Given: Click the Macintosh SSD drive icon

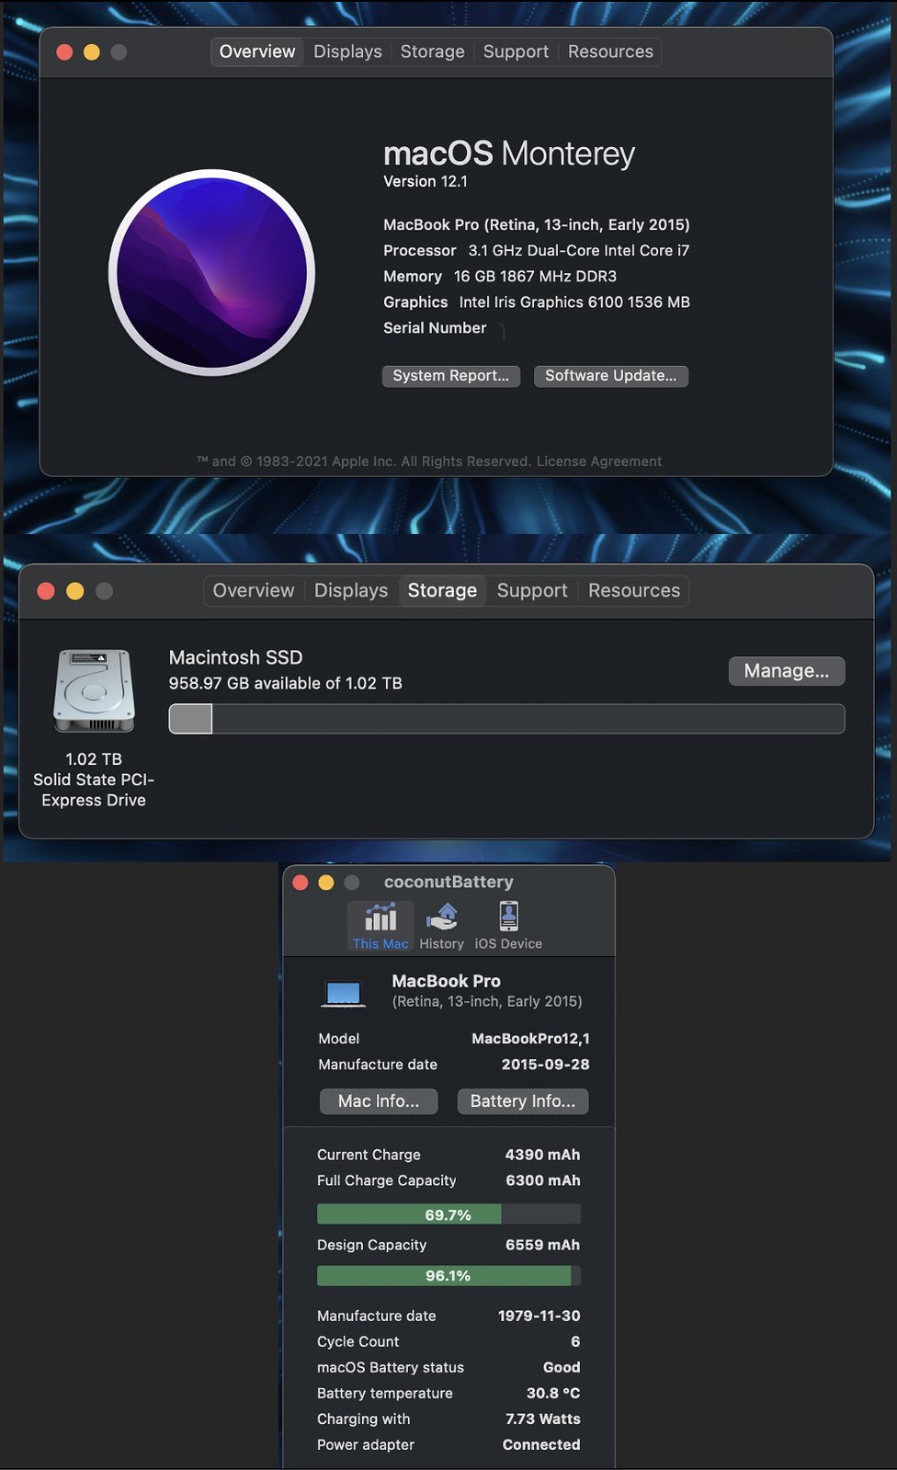Looking at the screenshot, I should click(94, 690).
